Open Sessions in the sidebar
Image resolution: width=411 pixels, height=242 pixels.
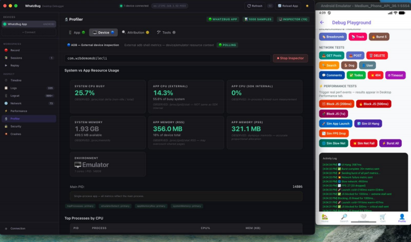pyautogui.click(x=29, y=58)
